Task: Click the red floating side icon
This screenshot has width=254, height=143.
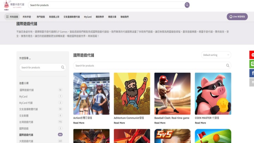Action: [x=252, y=55]
